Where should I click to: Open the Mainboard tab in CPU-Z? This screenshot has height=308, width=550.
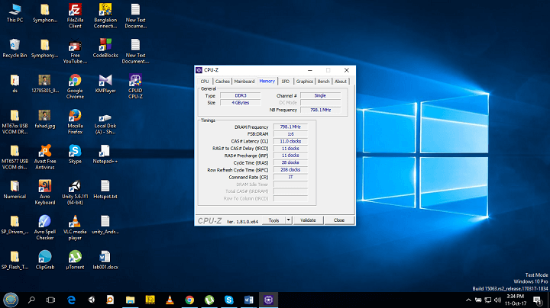coord(244,81)
